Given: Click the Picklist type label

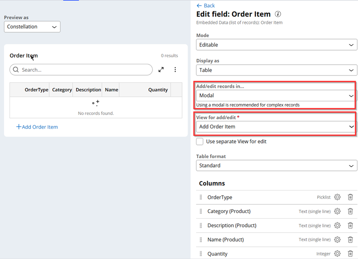Looking at the screenshot, I should click(x=324, y=197).
